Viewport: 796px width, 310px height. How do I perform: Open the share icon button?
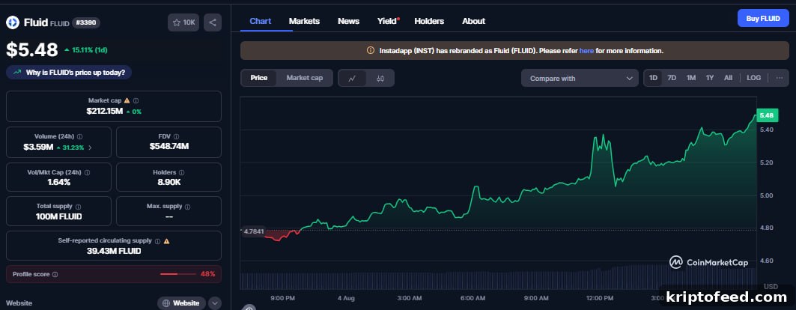click(x=213, y=22)
